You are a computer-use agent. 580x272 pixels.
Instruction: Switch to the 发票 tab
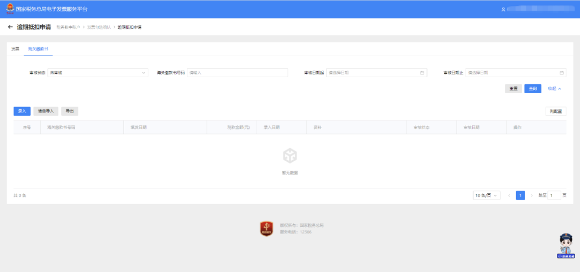click(x=15, y=49)
